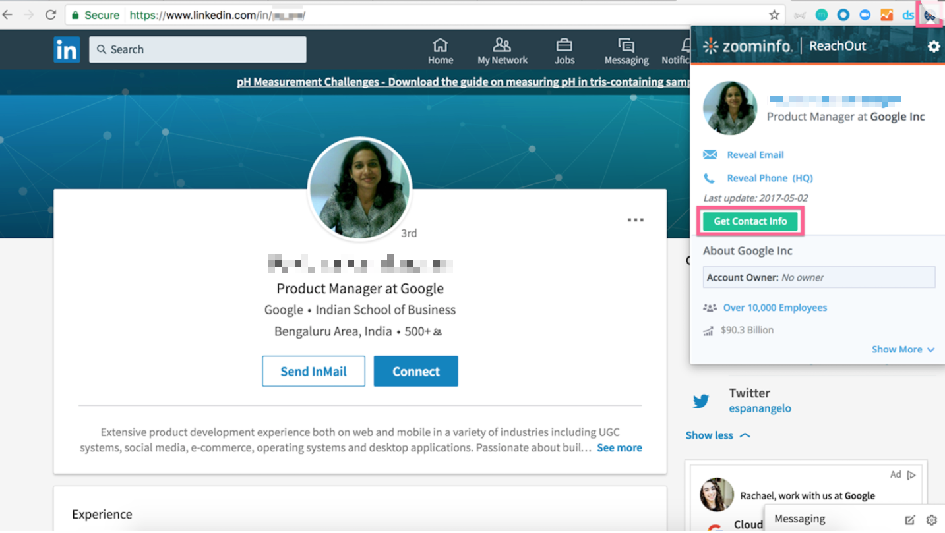
Task: Open the compose icon in the Messaging bar
Action: 909,519
